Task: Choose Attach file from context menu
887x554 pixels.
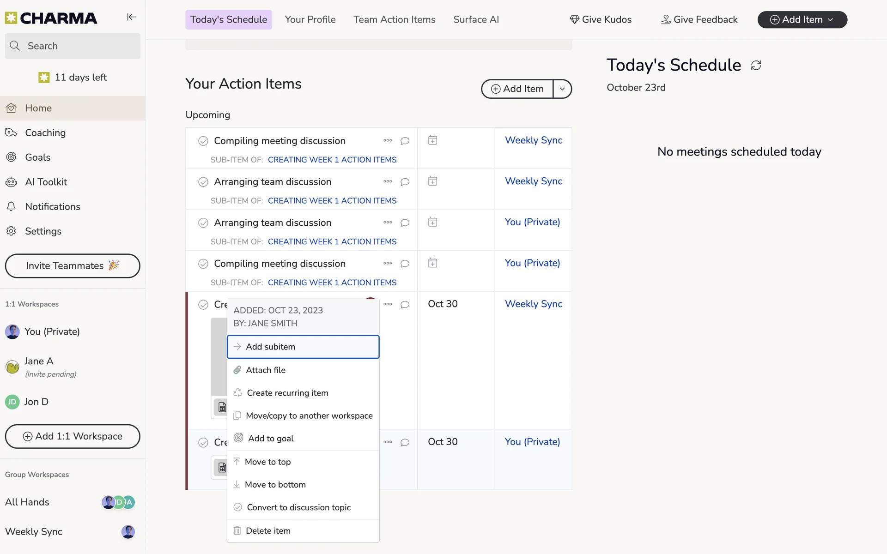Action: click(266, 370)
